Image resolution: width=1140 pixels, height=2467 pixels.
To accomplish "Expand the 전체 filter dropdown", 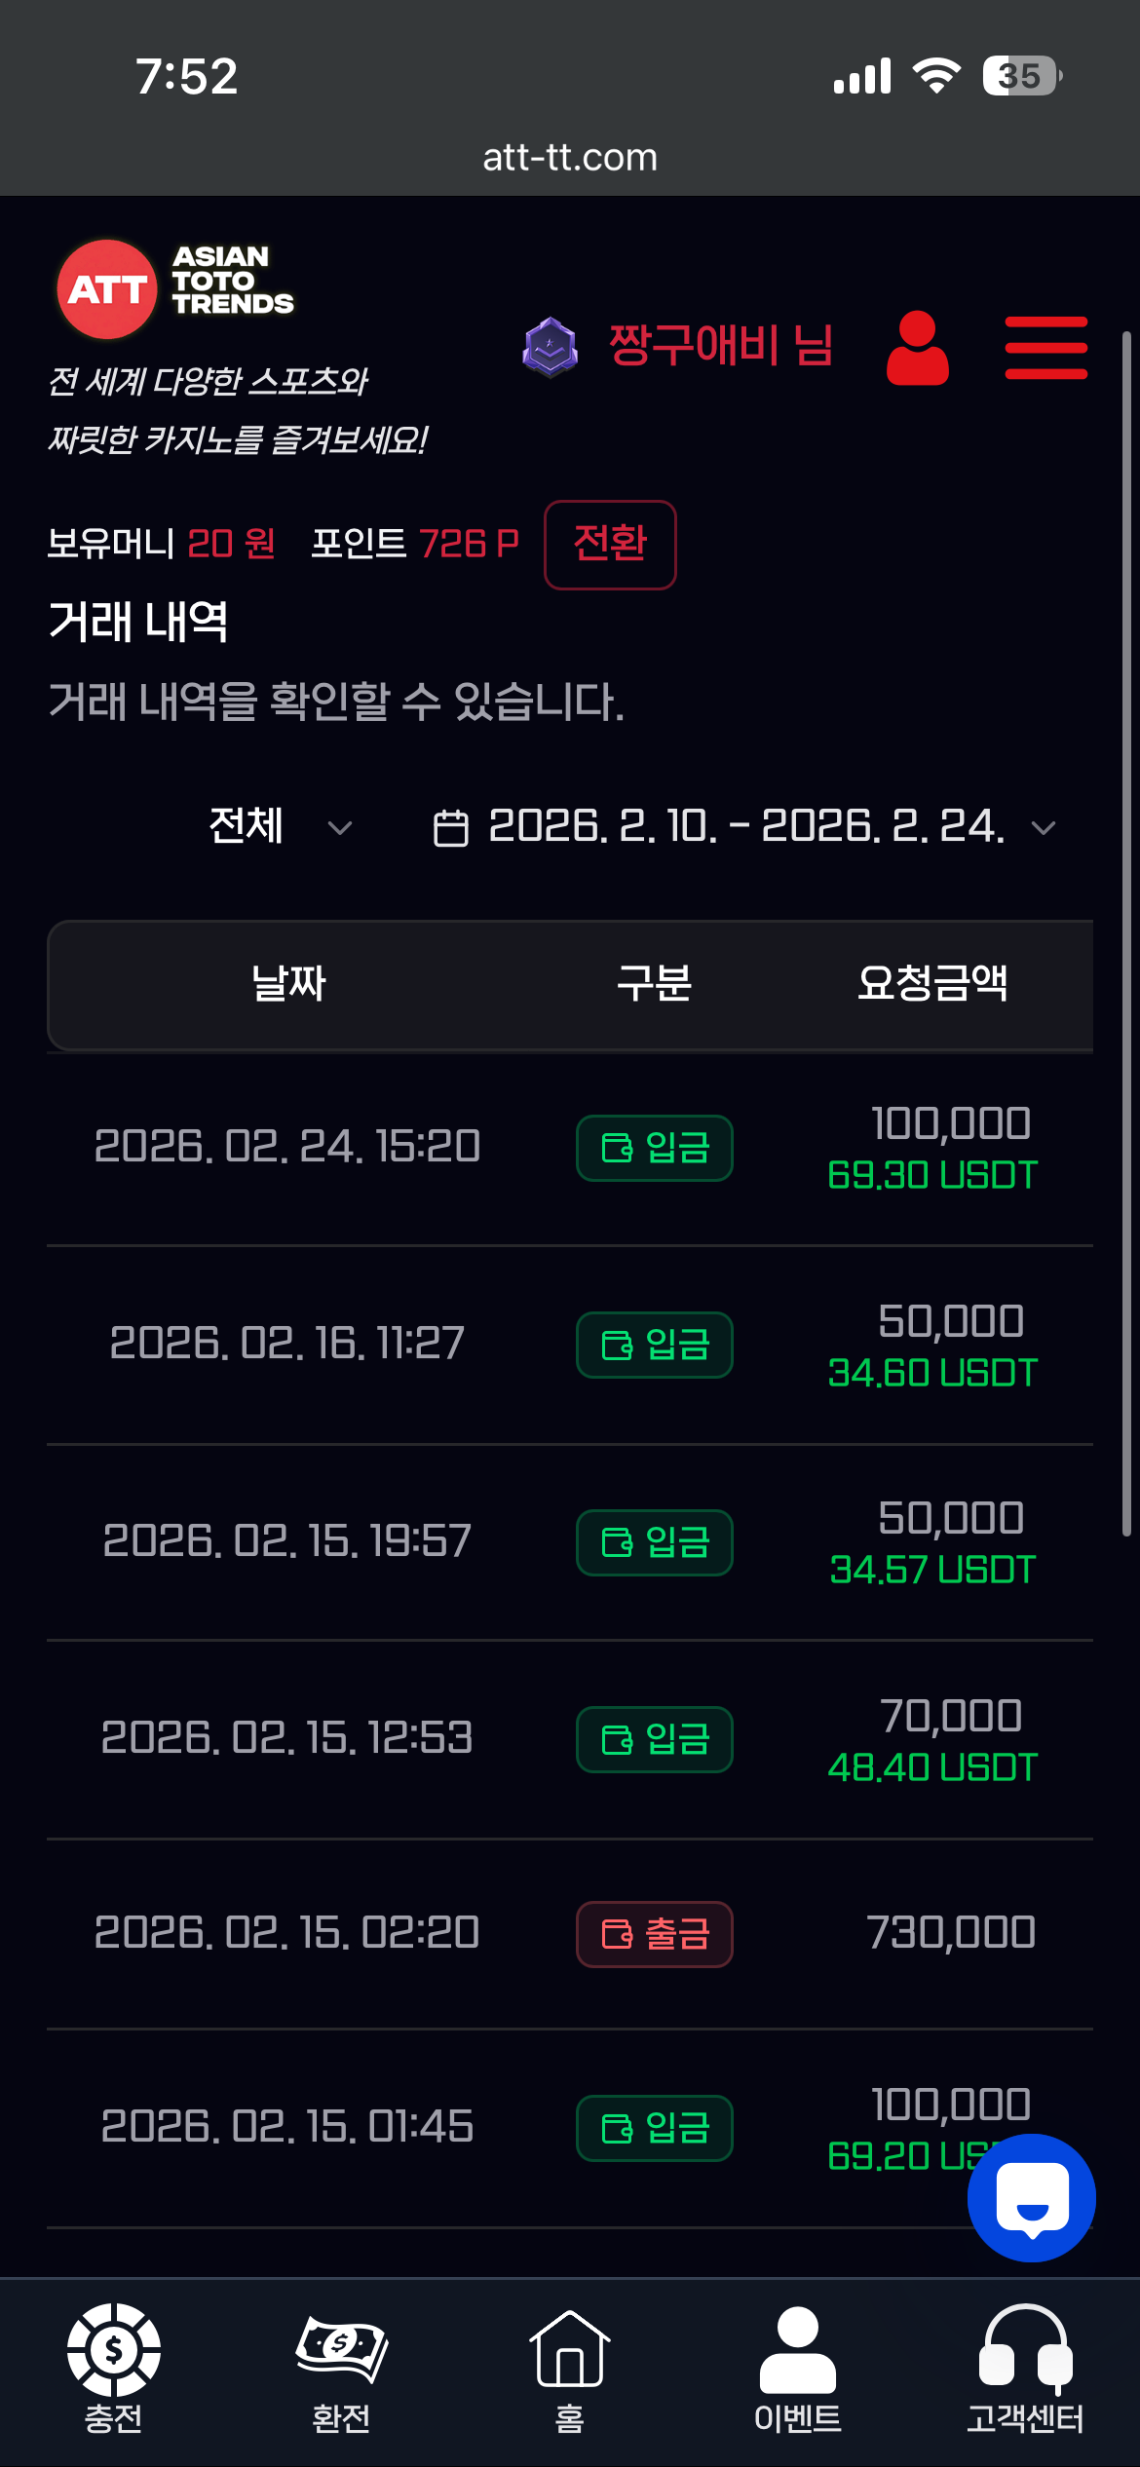I will pyautogui.click(x=279, y=827).
